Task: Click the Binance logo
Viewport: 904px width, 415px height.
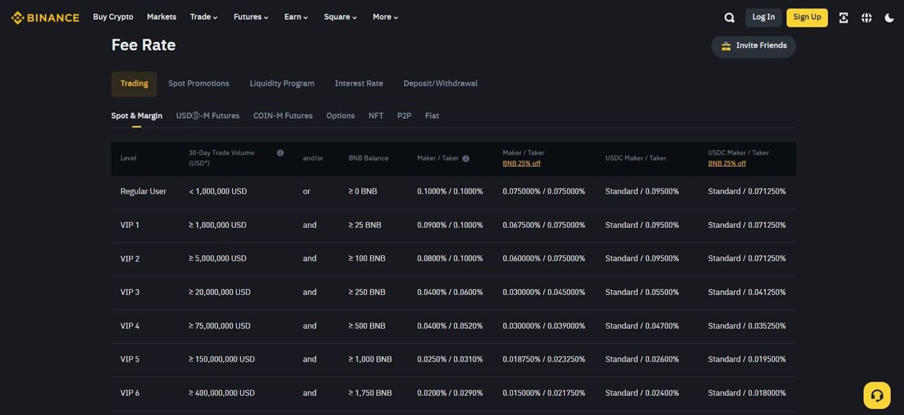Action: pyautogui.click(x=45, y=18)
